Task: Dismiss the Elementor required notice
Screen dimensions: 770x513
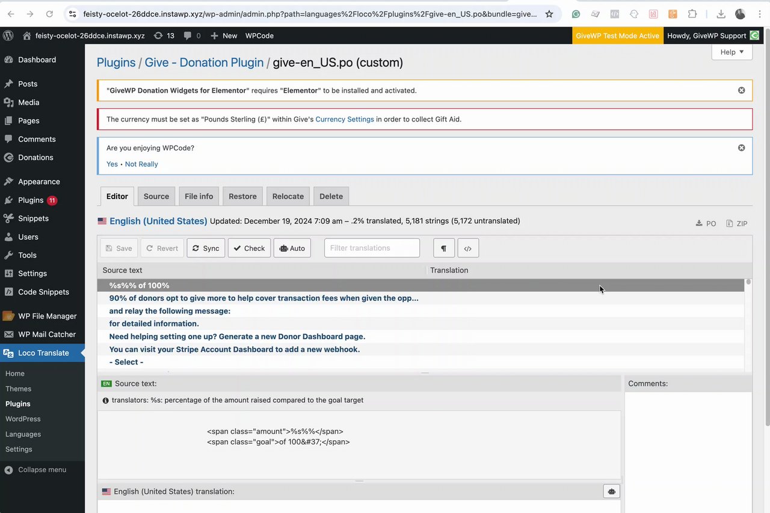Action: (x=741, y=90)
